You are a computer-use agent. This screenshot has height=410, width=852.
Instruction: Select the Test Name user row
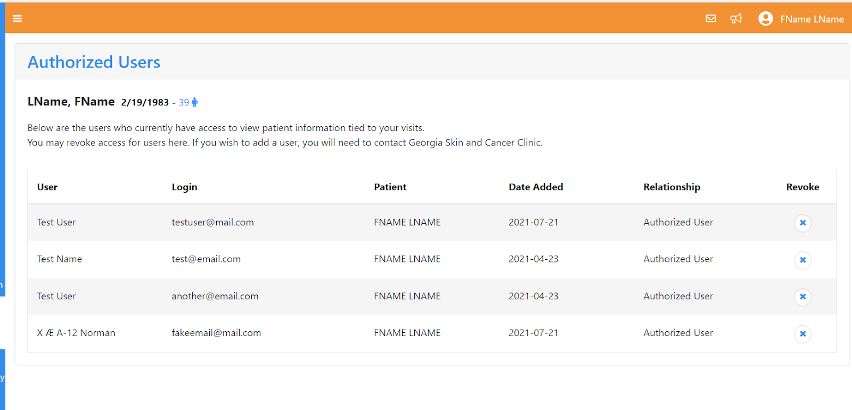[432, 259]
